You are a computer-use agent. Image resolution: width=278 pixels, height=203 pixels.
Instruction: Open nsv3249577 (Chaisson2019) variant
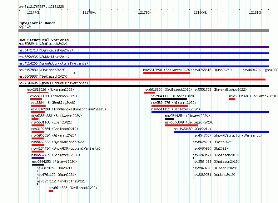tap(216, 155)
